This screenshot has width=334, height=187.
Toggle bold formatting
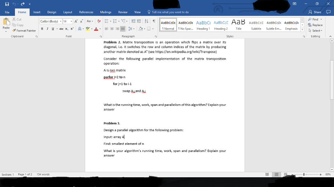click(x=42, y=29)
